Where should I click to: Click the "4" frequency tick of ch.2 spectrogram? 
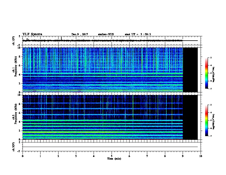coord(20,122)
